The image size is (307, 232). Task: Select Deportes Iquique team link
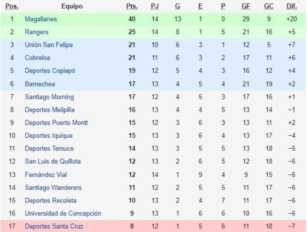point(49,136)
